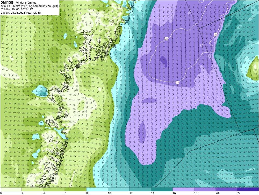Click the legend value 22
The width and height of the screenshot is (259, 195).
pyautogui.click(x=239, y=193)
